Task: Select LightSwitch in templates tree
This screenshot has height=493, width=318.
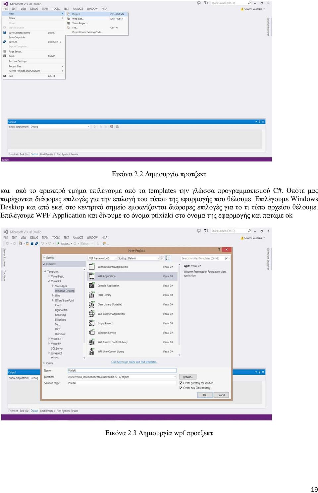Action: [x=61, y=310]
